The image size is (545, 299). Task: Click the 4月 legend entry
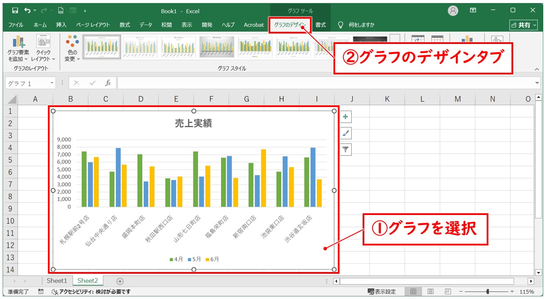click(176, 259)
